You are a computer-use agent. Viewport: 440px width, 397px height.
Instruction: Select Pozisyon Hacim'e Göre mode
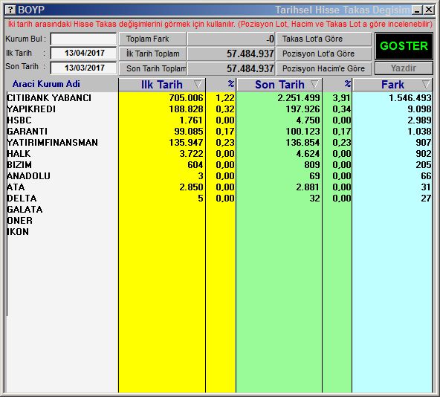[324, 68]
